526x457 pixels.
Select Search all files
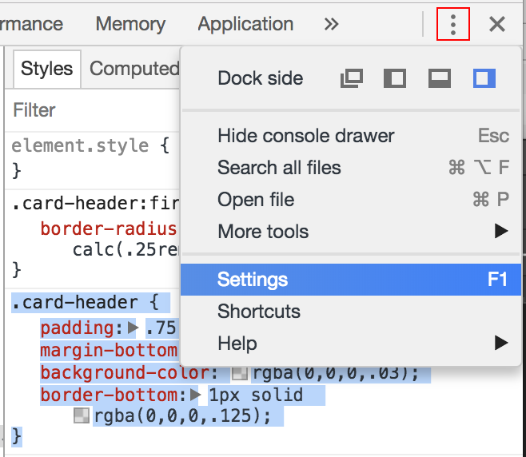(351, 167)
